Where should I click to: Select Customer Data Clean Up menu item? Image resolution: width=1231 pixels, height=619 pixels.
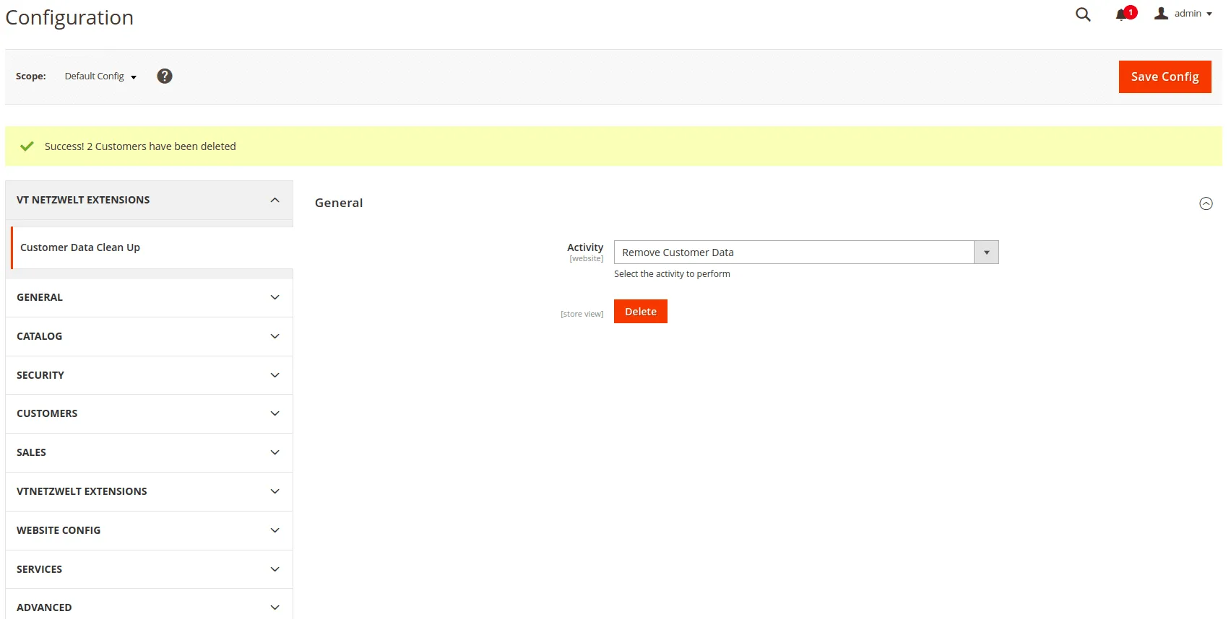80,247
